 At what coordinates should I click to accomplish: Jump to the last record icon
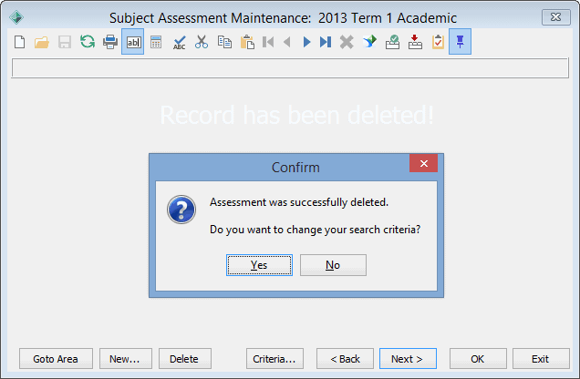tap(326, 42)
